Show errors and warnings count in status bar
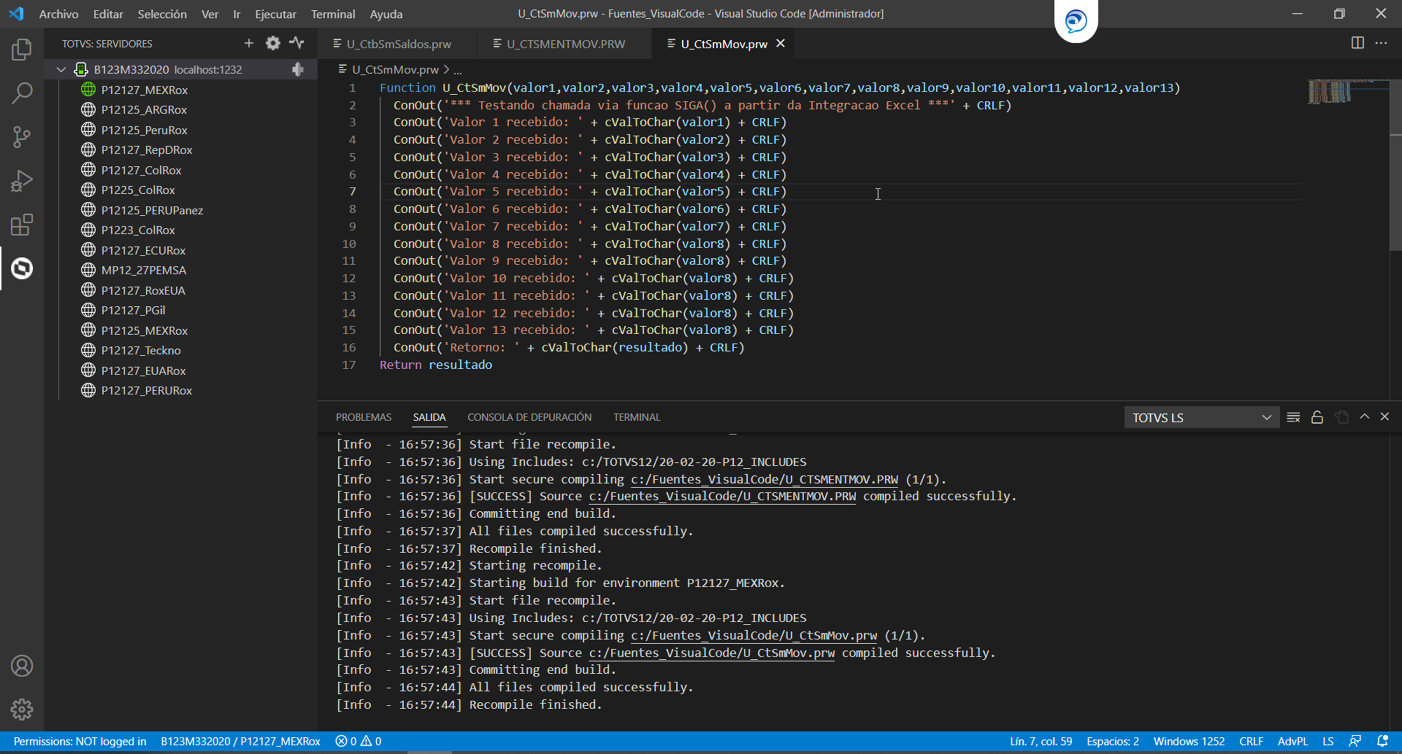Image resolution: width=1402 pixels, height=754 pixels. pos(358,741)
